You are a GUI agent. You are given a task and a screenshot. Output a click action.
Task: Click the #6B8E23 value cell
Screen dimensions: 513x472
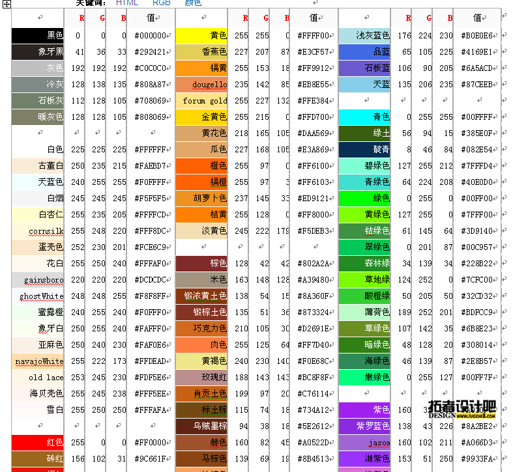[477, 329]
